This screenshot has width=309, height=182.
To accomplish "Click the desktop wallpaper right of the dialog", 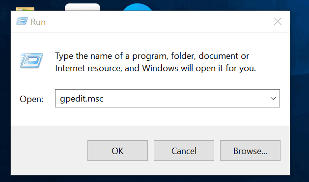I will coord(300,90).
